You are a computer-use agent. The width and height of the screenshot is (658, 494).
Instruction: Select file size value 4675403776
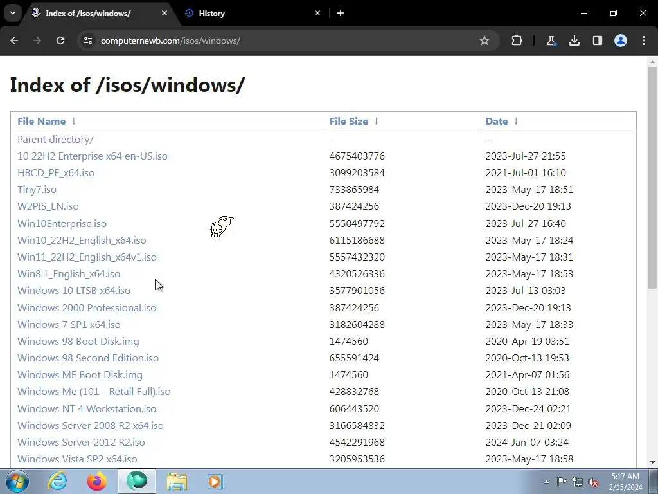pyautogui.click(x=357, y=156)
